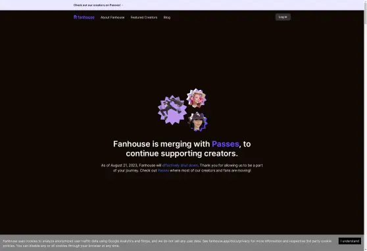The width and height of the screenshot is (367, 251).
Task: Click the pink-haired creator starburst image
Action: coord(197,98)
